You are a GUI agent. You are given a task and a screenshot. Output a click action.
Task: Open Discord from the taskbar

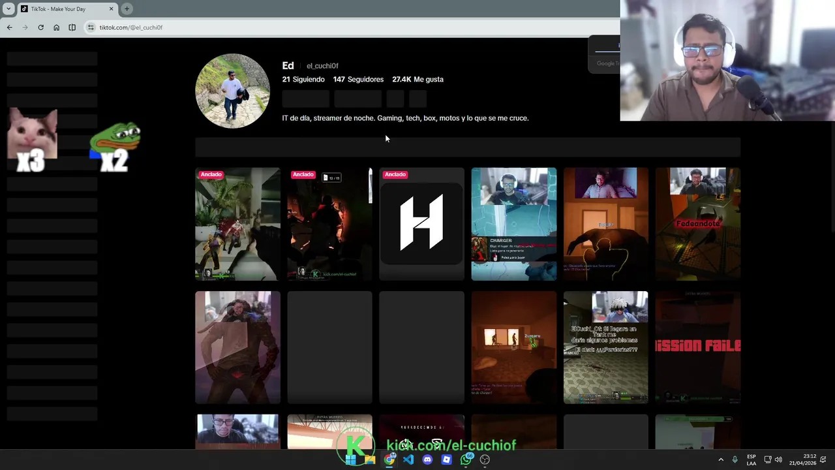[x=427, y=460]
